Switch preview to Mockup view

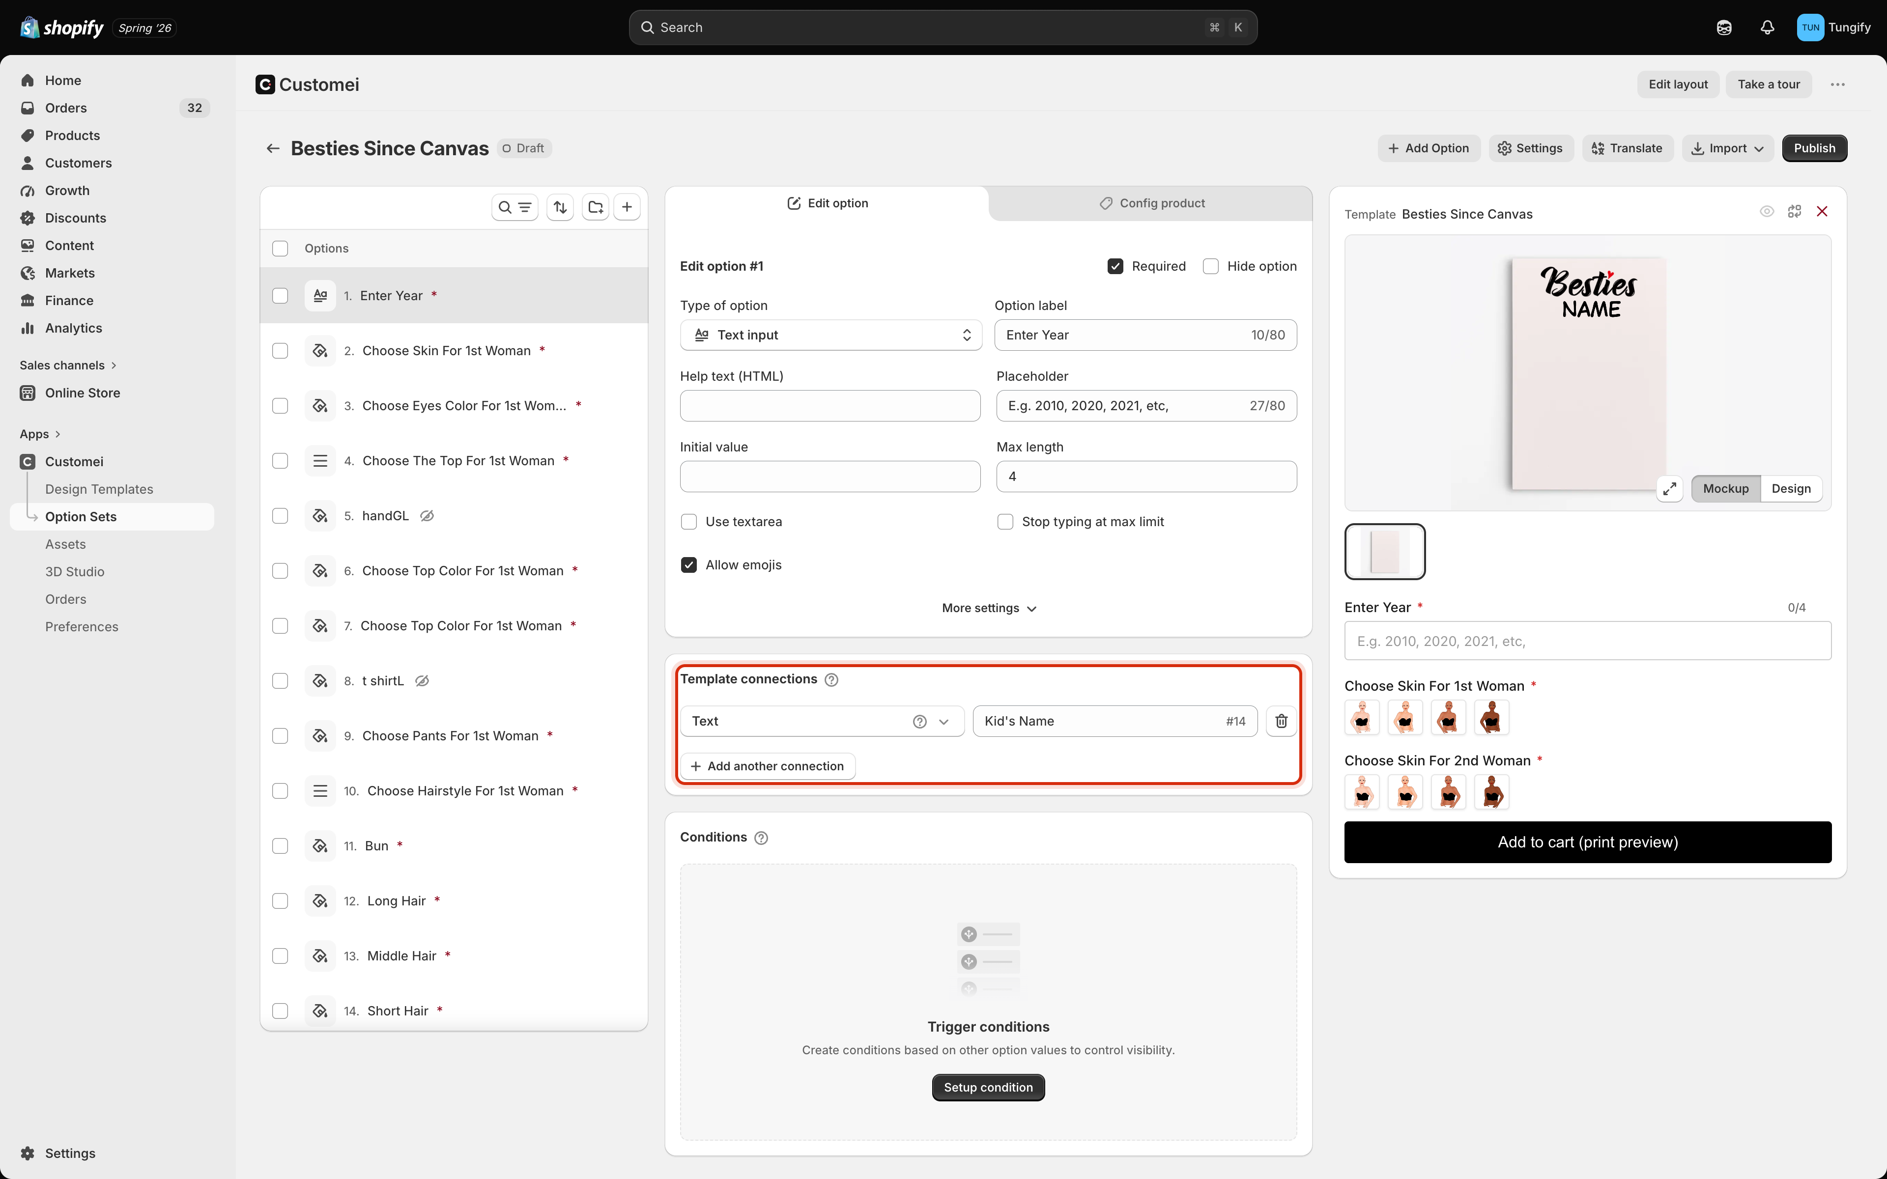(1726, 489)
